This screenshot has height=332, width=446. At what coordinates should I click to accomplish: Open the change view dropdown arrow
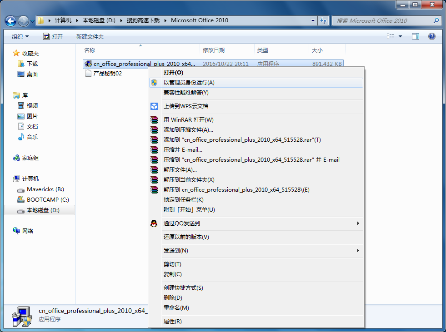[x=400, y=36]
